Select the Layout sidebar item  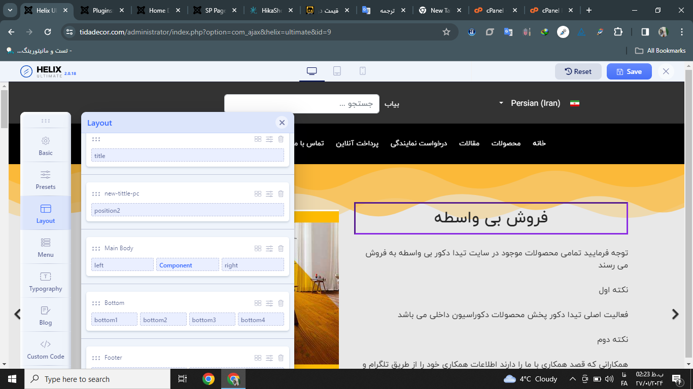(46, 214)
